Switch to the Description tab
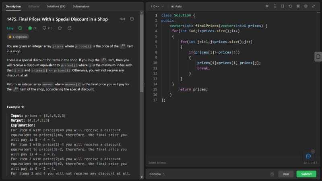322x181 pixels. (13, 6)
